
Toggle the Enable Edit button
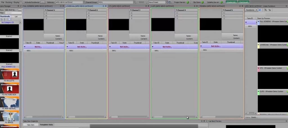pyautogui.click(x=231, y=2)
